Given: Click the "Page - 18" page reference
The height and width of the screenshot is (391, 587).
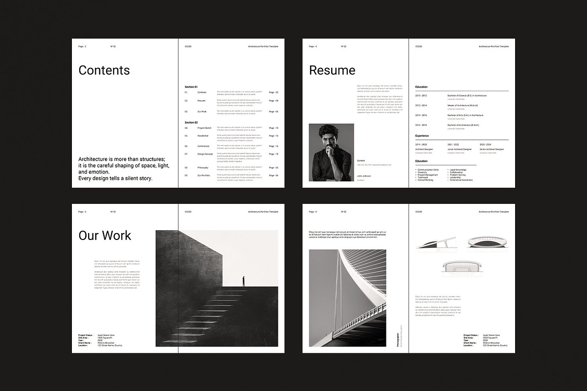Looking at the screenshot, I should [274, 154].
